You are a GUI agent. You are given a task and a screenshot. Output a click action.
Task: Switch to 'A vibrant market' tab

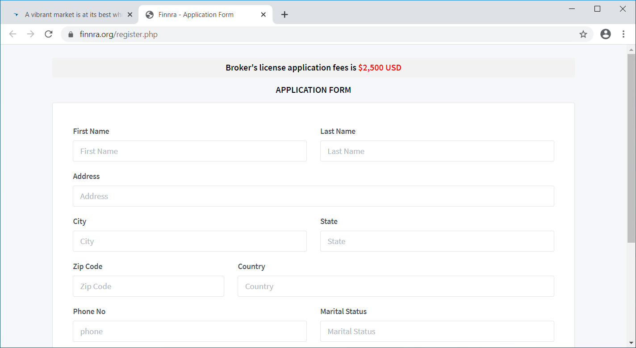[71, 15]
